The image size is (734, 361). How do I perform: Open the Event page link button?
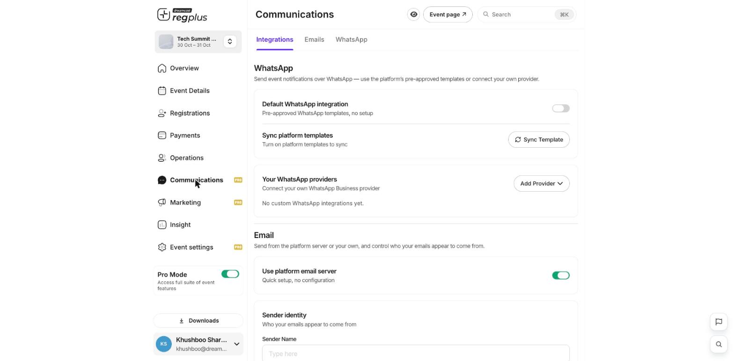[448, 14]
